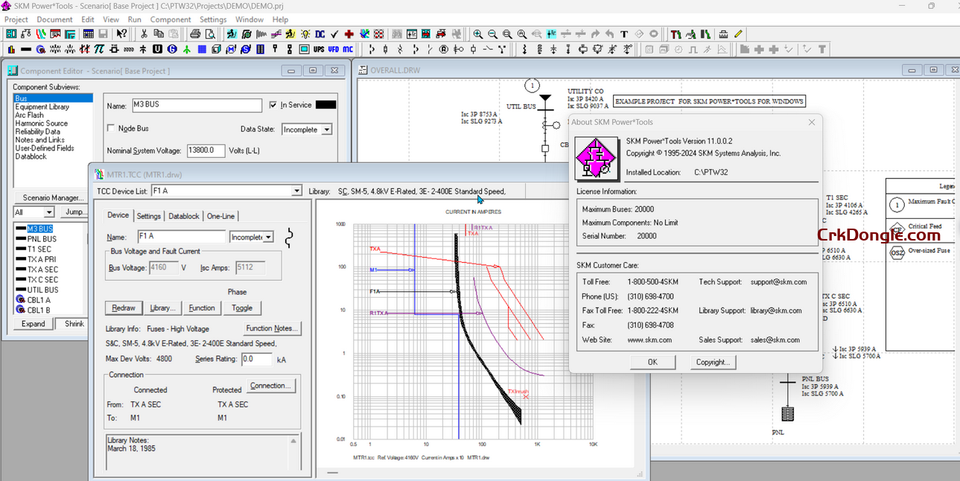960x481 pixels.
Task: Click the pi-equivalent cable icon
Action: (x=101, y=48)
